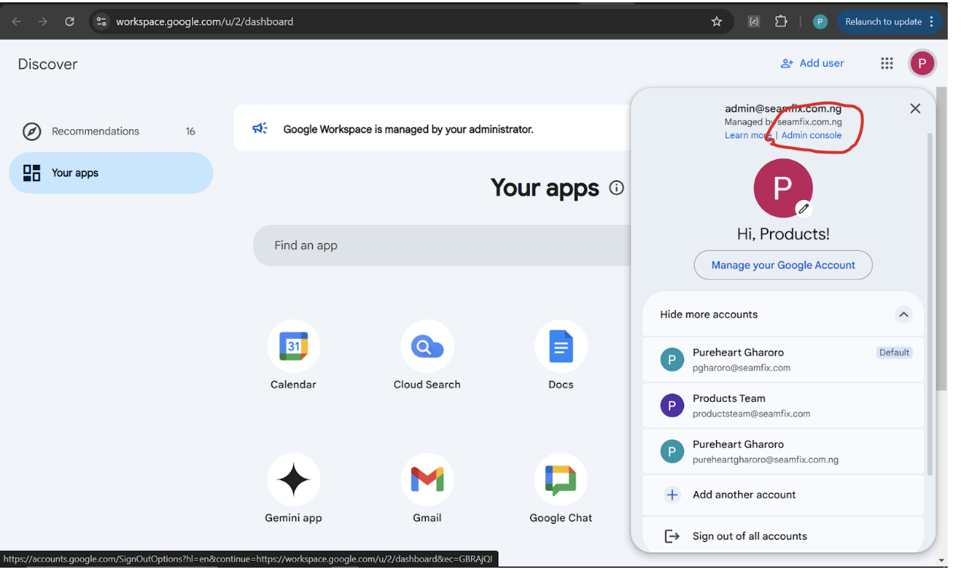The height and width of the screenshot is (573, 969).
Task: Click the info icon beside Your apps
Action: 617,188
